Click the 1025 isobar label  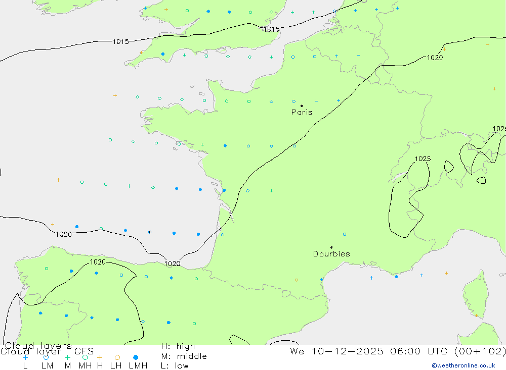coord(423,159)
